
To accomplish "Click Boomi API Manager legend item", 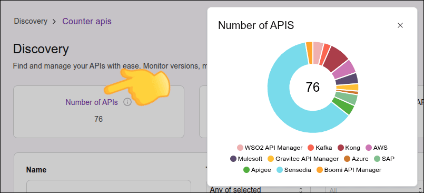I will click(x=349, y=170).
